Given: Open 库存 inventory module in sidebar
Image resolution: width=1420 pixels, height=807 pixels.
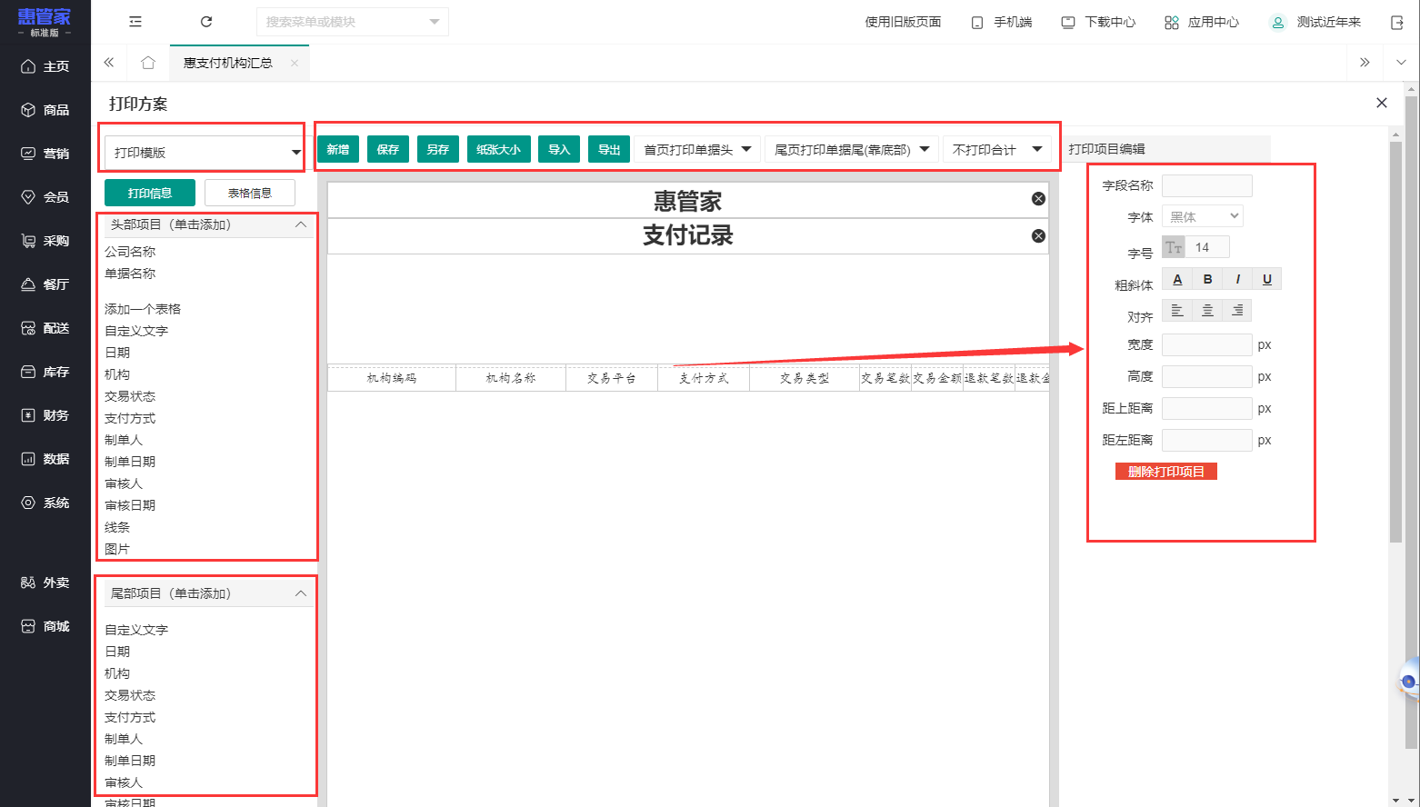Looking at the screenshot, I should coord(45,372).
